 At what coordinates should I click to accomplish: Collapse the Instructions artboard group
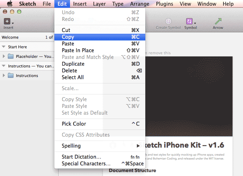[x=4, y=66]
